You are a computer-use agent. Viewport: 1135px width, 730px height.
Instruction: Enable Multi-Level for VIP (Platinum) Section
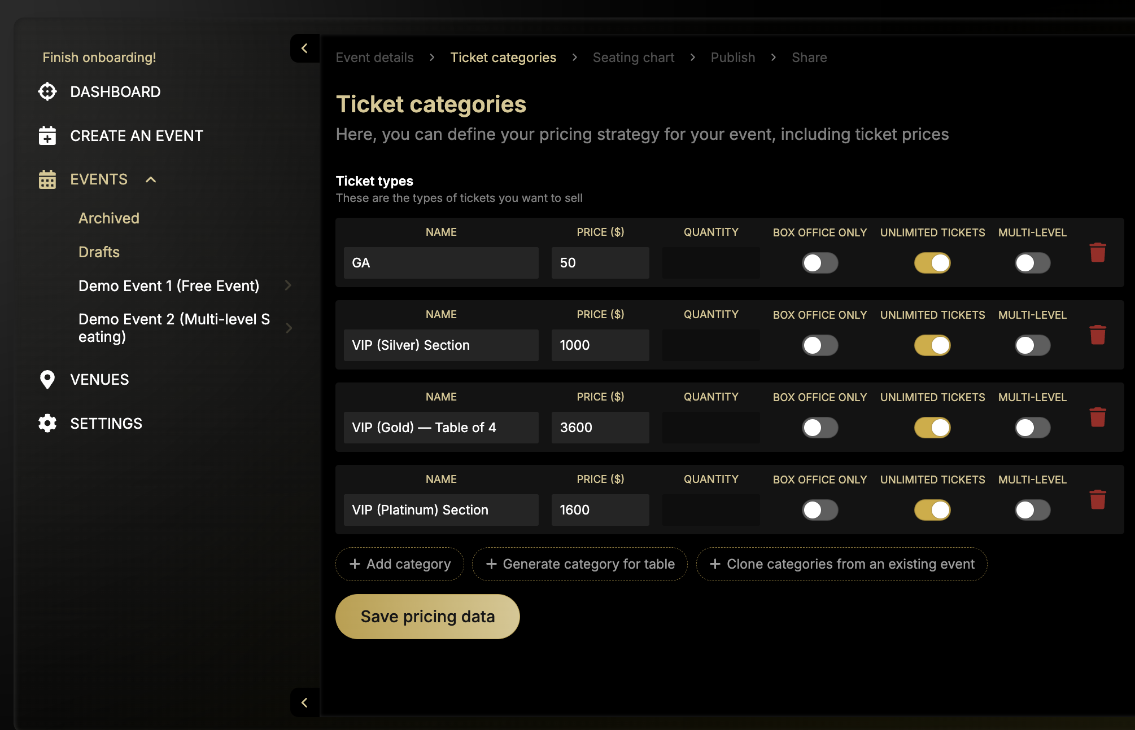tap(1032, 510)
